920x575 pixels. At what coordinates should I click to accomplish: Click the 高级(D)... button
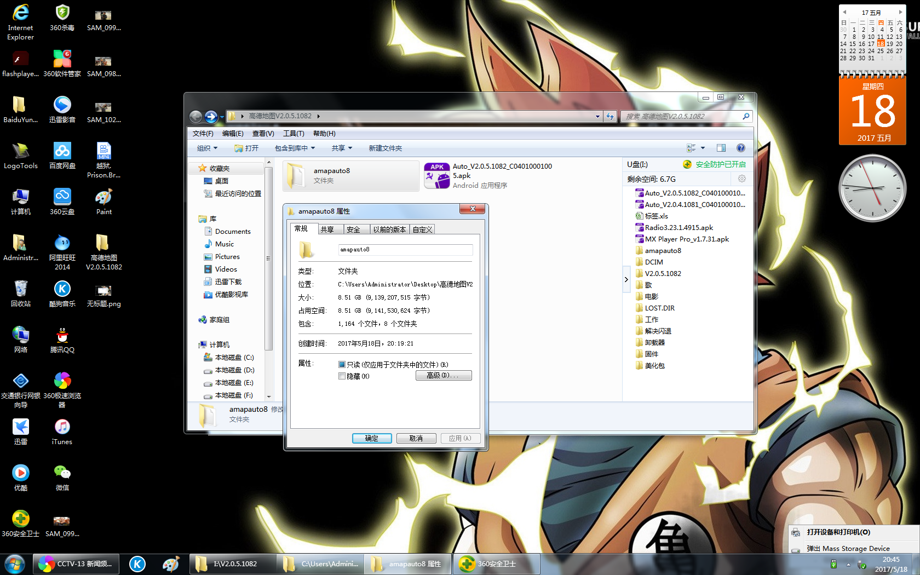tap(444, 375)
